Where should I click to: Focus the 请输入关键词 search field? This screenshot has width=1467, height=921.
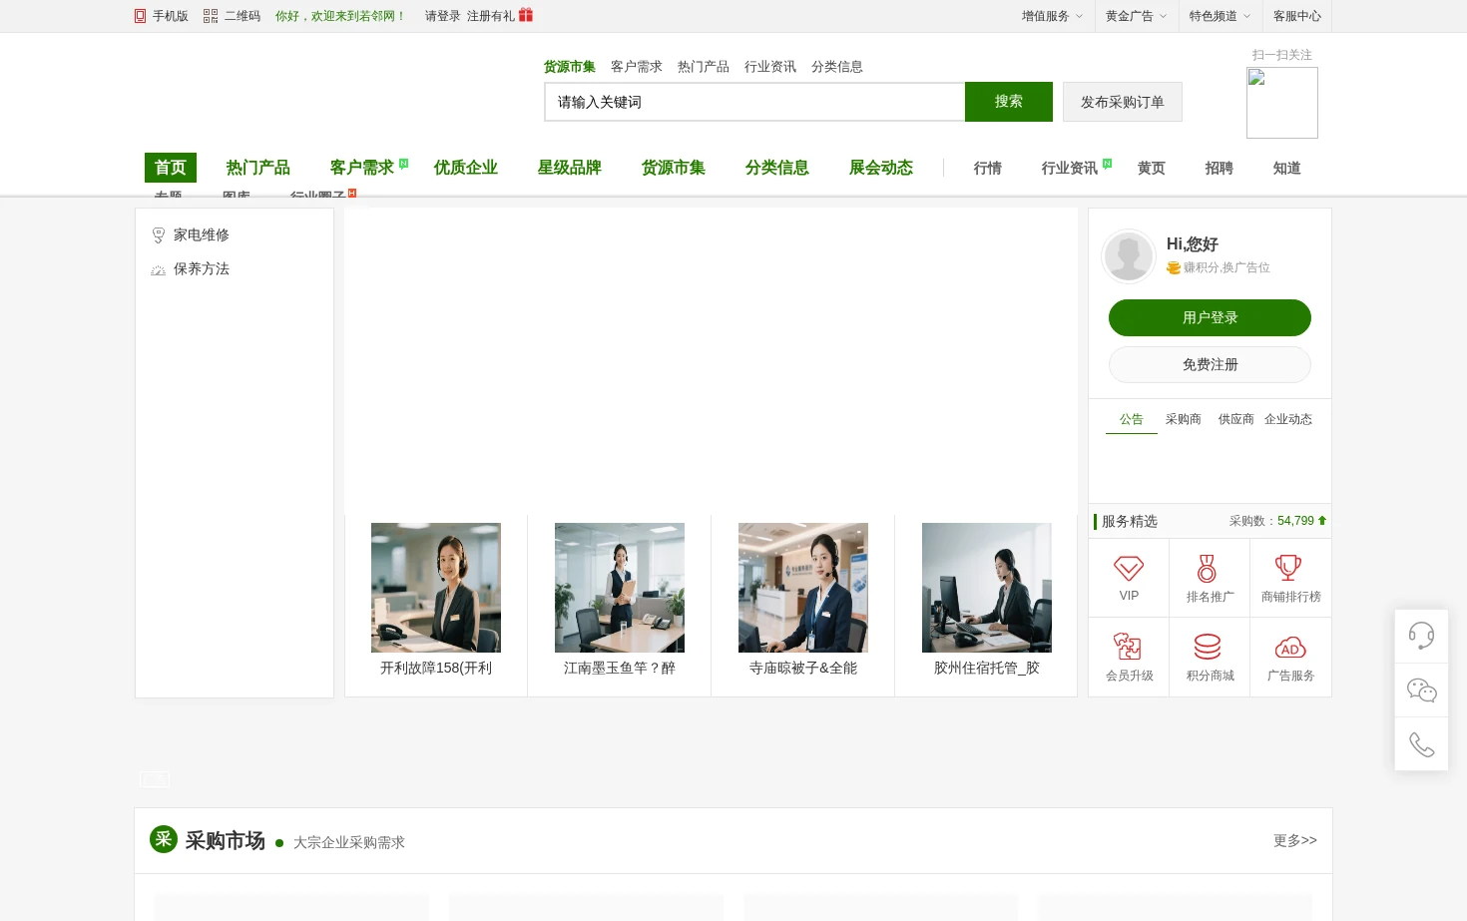(x=754, y=102)
